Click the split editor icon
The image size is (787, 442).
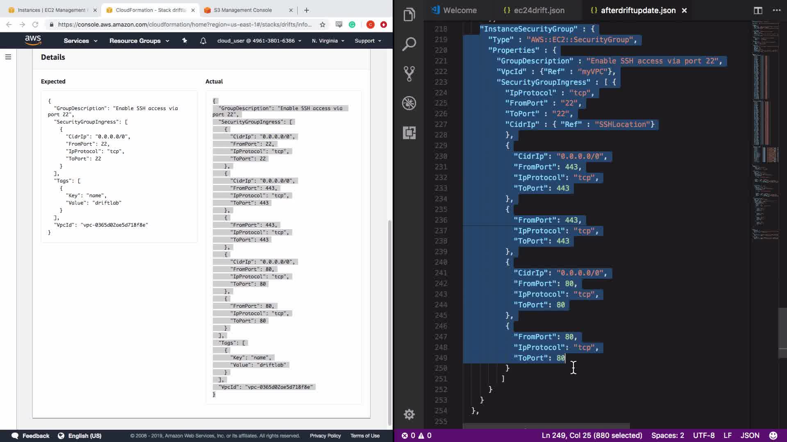758,10
